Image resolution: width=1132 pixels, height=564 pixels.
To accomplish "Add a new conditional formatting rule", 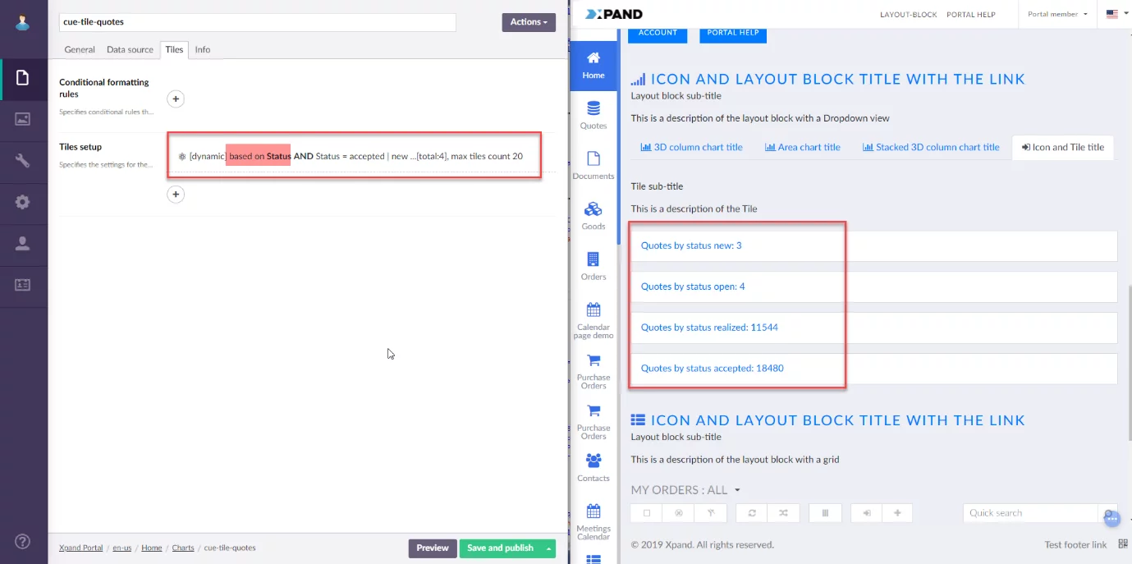I will (176, 99).
